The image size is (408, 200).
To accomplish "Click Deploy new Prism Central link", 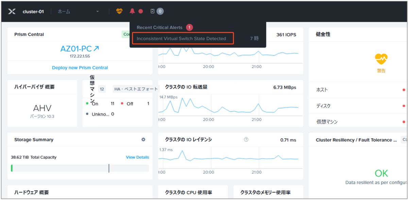I will pos(80,68).
